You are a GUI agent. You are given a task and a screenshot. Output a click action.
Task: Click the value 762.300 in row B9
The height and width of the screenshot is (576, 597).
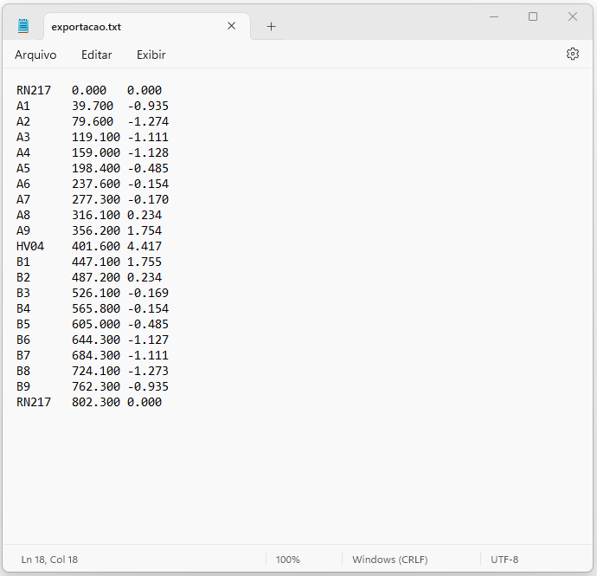[x=96, y=387]
